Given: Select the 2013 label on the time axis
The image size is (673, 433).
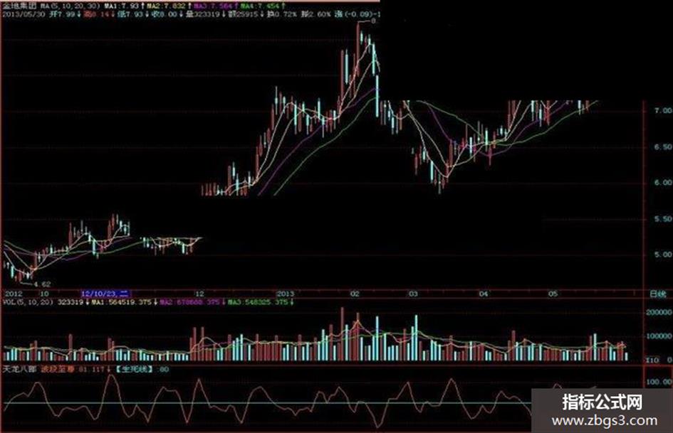Looking at the screenshot, I should [x=286, y=294].
